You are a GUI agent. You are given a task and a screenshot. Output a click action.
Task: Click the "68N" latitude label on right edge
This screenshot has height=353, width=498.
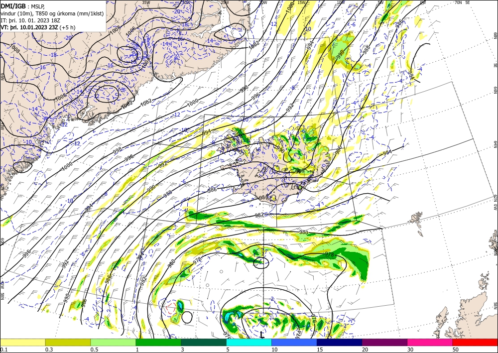(495, 35)
